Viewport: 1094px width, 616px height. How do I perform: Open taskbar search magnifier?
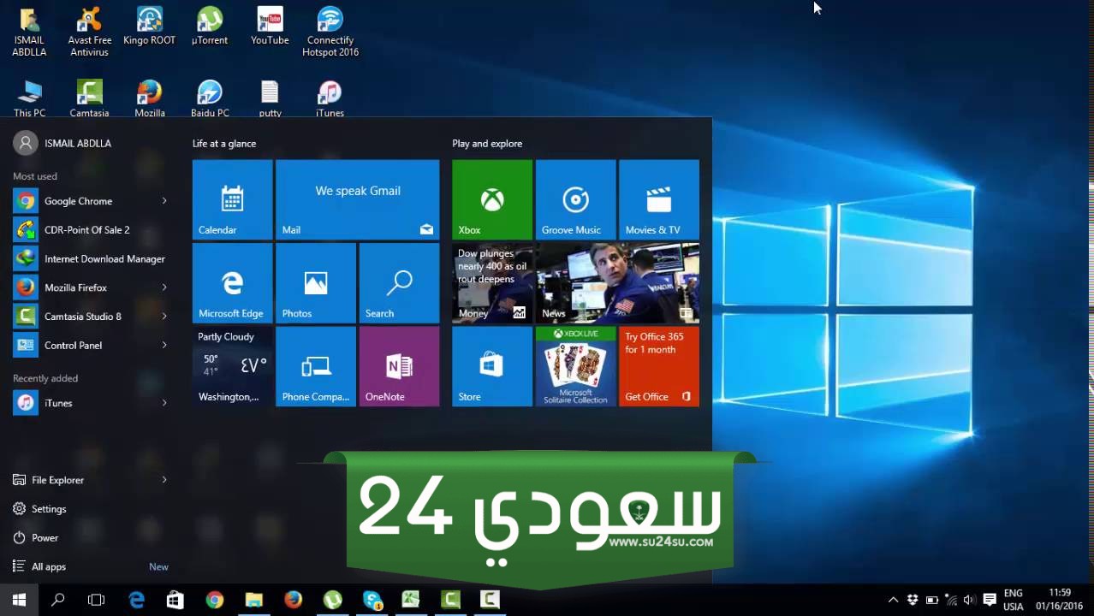[58, 600]
